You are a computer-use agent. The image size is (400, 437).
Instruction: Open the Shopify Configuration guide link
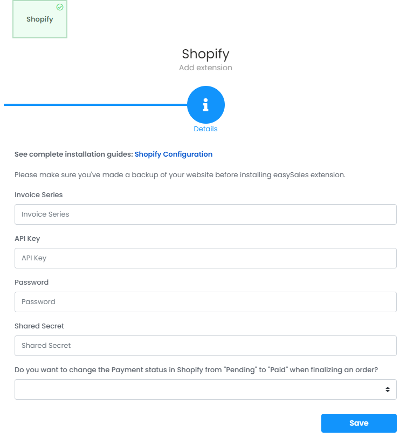click(174, 154)
